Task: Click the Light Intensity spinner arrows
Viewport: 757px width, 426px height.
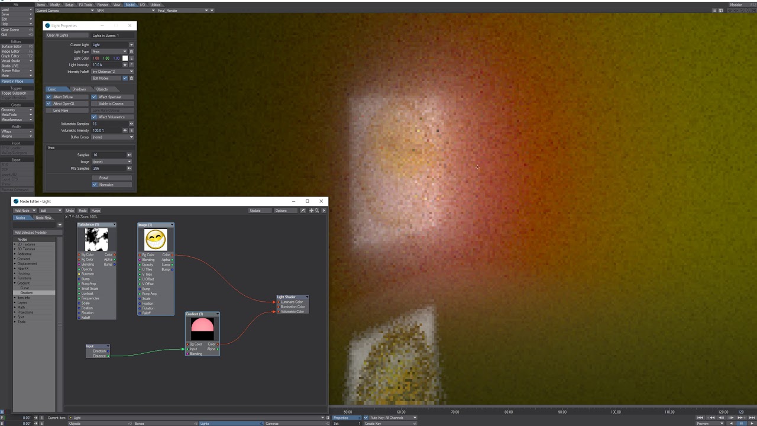Action: pyautogui.click(x=125, y=65)
